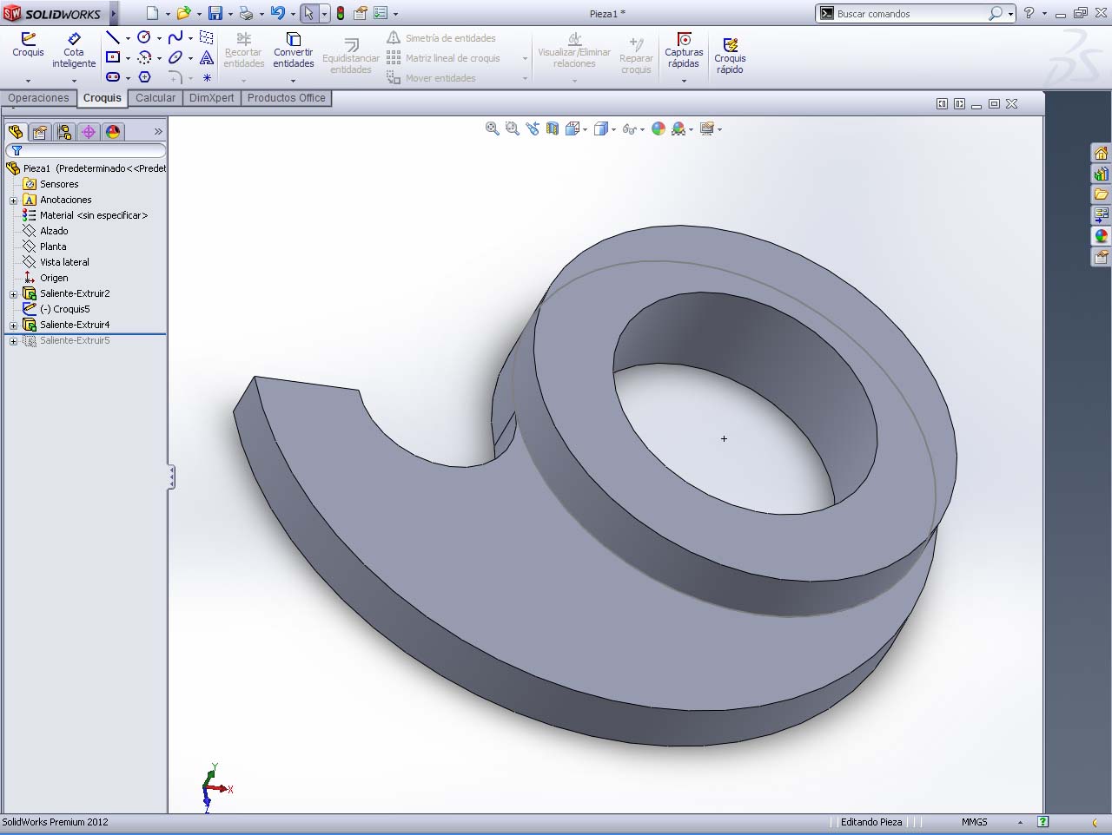Open the Convertir entidades dropdown arrow
Screen dimensions: 1112x835
(x=294, y=81)
